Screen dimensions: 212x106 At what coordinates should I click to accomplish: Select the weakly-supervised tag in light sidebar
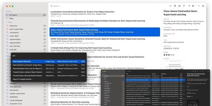[26, 94]
